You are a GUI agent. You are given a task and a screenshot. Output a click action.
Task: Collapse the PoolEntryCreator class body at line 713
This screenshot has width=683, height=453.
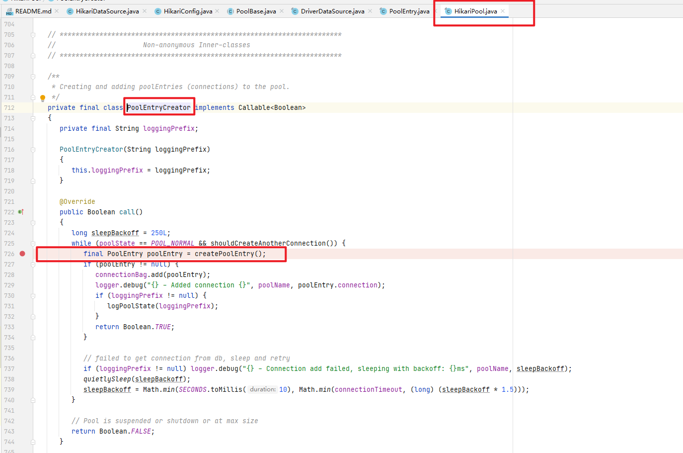(x=33, y=118)
